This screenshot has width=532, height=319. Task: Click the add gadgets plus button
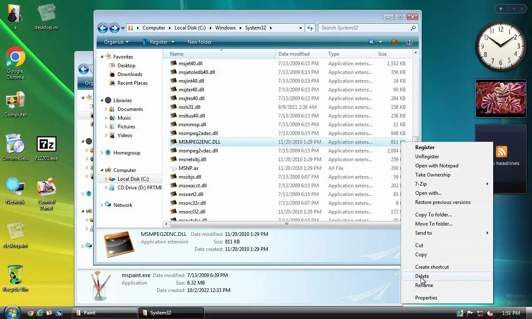pyautogui.click(x=501, y=9)
